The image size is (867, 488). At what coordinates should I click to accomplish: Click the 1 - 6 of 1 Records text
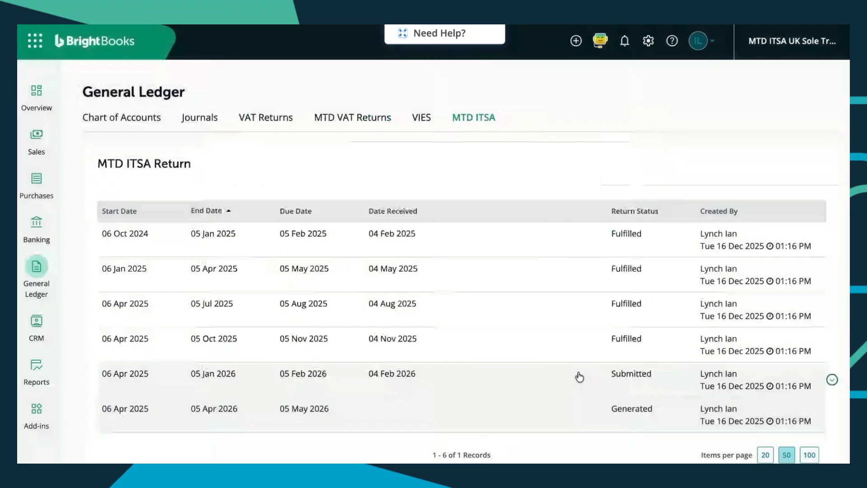(461, 455)
